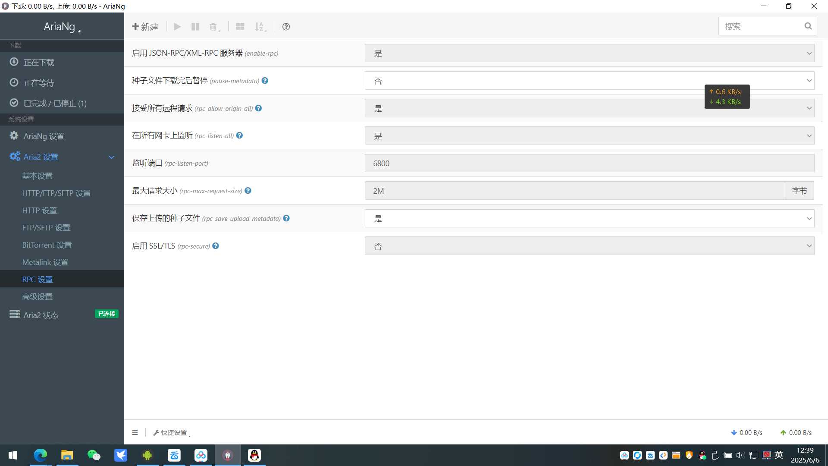Open File Explorer from taskbar
The height and width of the screenshot is (466, 828).
(67, 455)
